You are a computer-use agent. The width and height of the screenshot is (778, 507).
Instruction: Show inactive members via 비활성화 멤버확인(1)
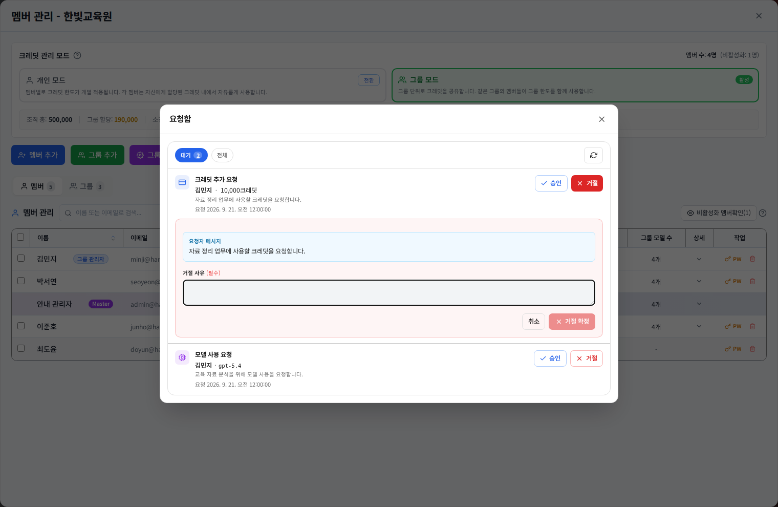pyautogui.click(x=718, y=213)
